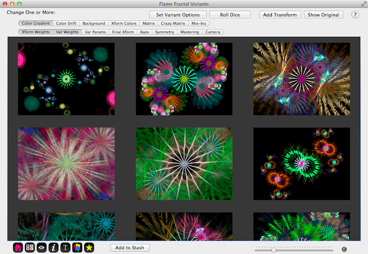Click the colored triangles icon
This screenshot has height=254, width=368.
(x=77, y=248)
